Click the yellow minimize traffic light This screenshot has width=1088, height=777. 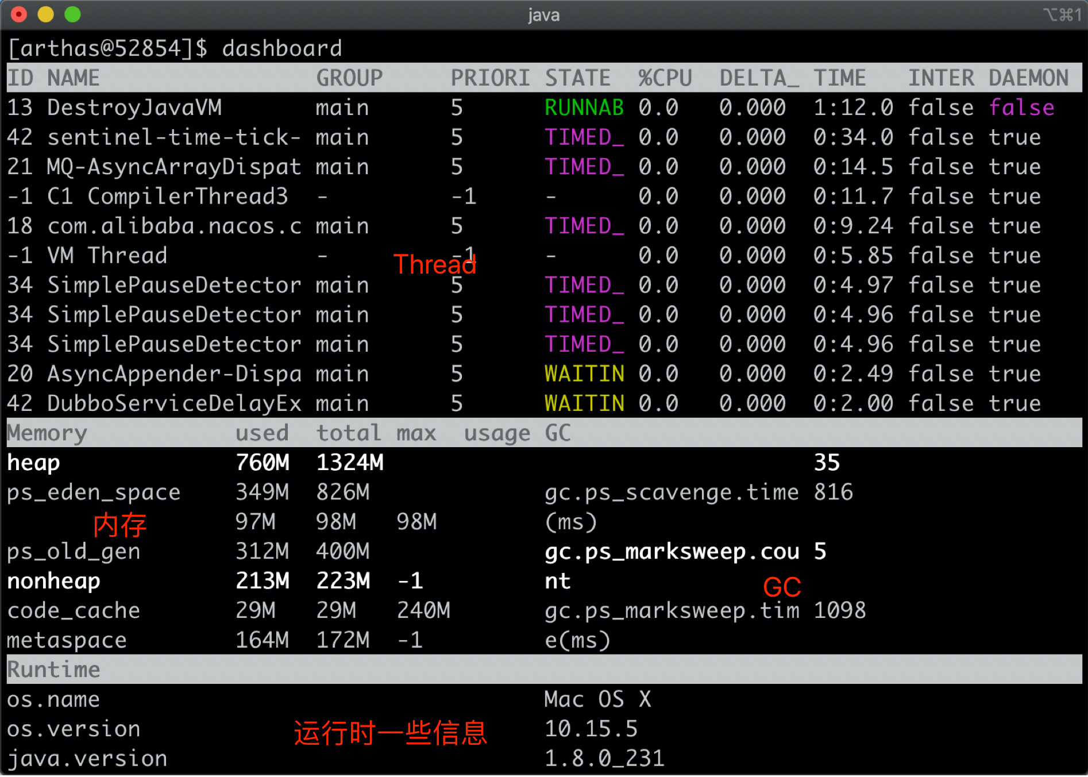[45, 14]
